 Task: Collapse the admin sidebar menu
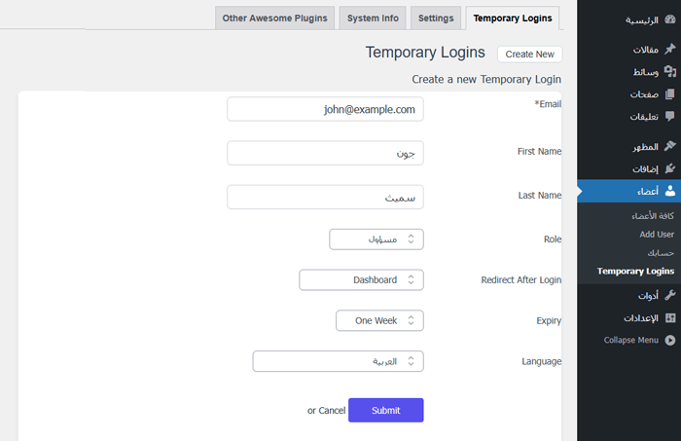[x=669, y=340]
